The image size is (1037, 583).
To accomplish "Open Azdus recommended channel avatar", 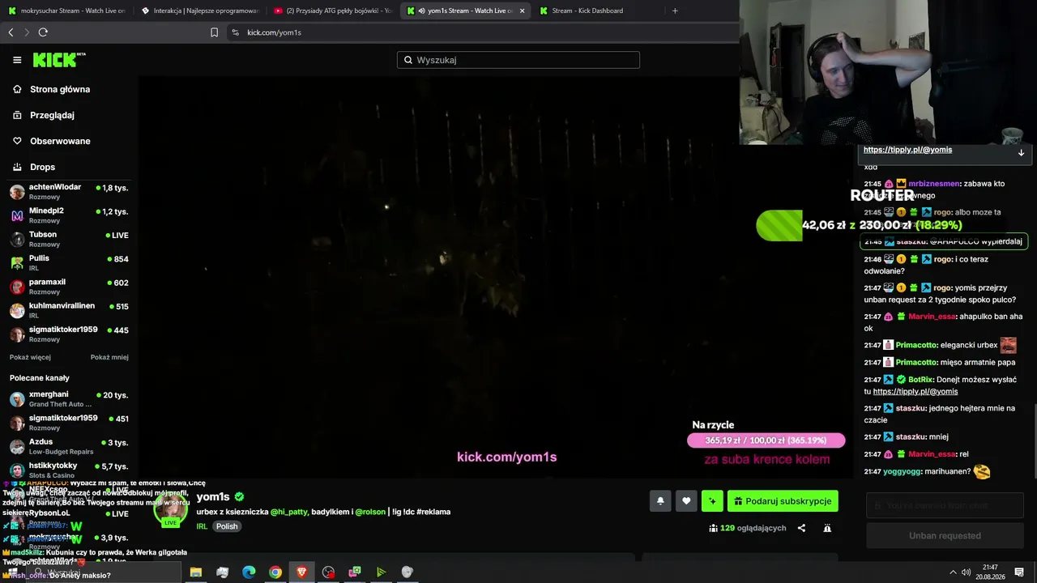I will (17, 446).
